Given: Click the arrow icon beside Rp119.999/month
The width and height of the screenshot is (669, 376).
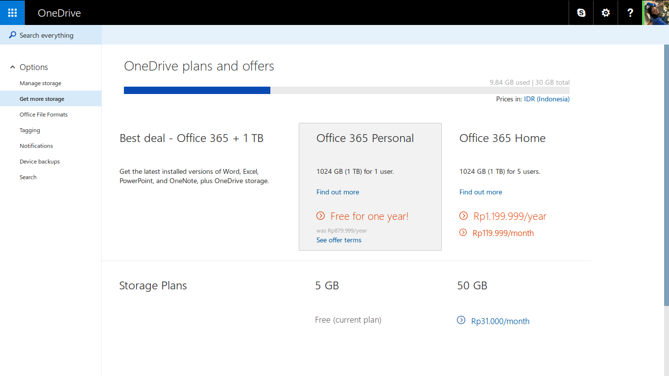Looking at the screenshot, I should (463, 233).
